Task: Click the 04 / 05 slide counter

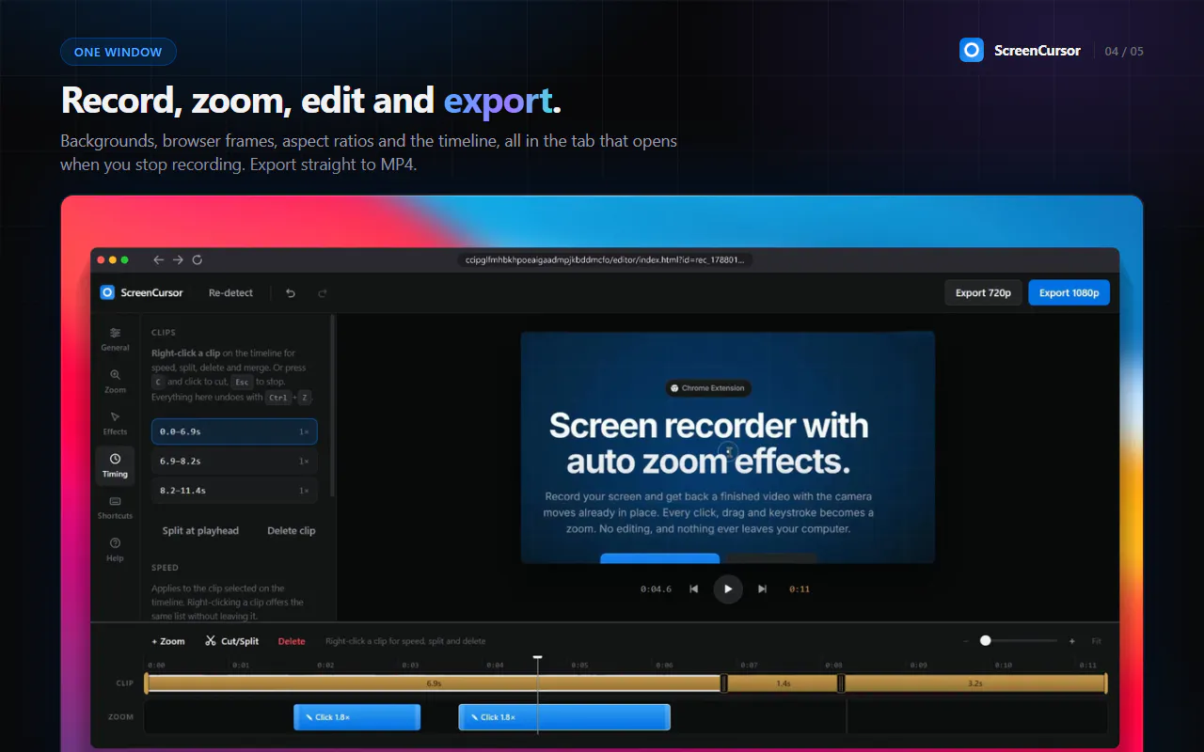Action: [1124, 52]
